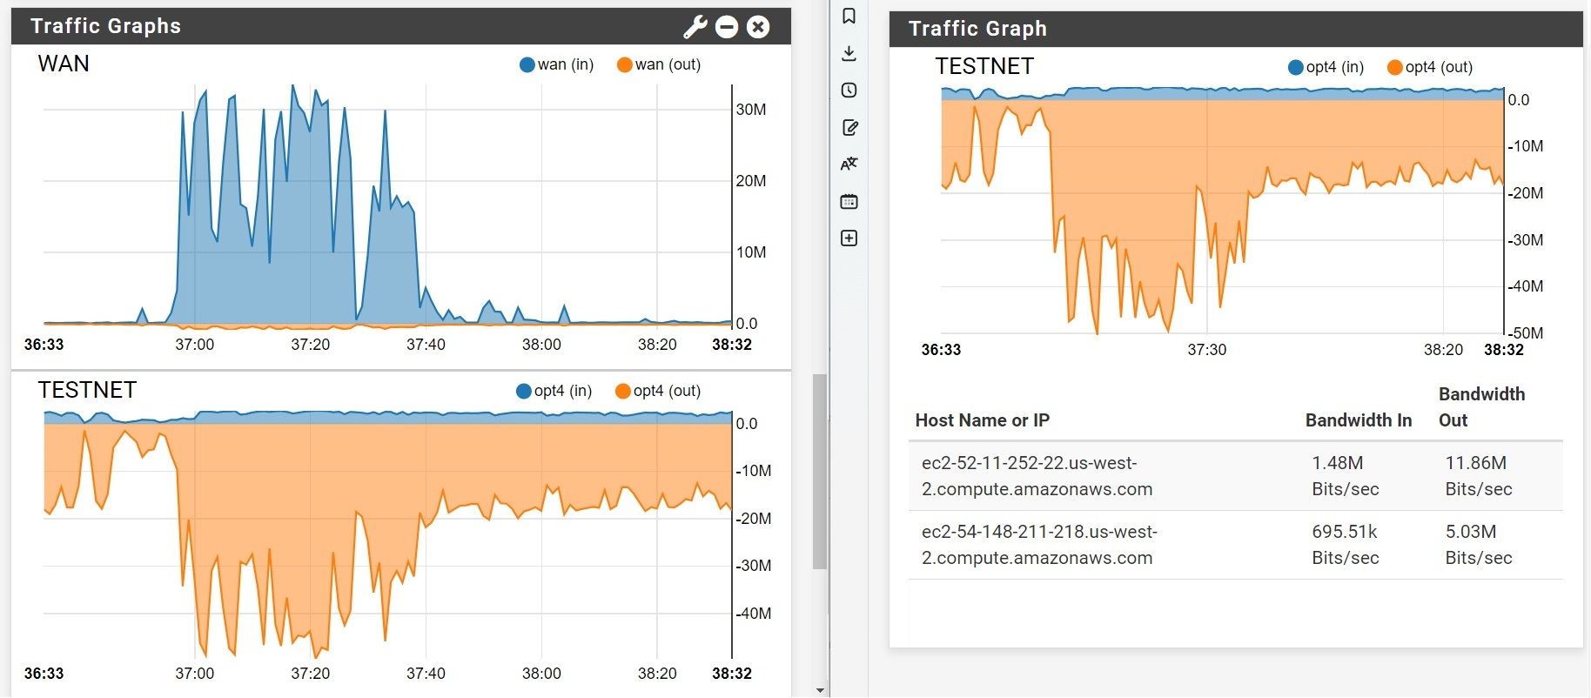This screenshot has width=1591, height=698.
Task: Toggle opt4 (in) legend in right Traffic Graph
Action: coord(1326,67)
